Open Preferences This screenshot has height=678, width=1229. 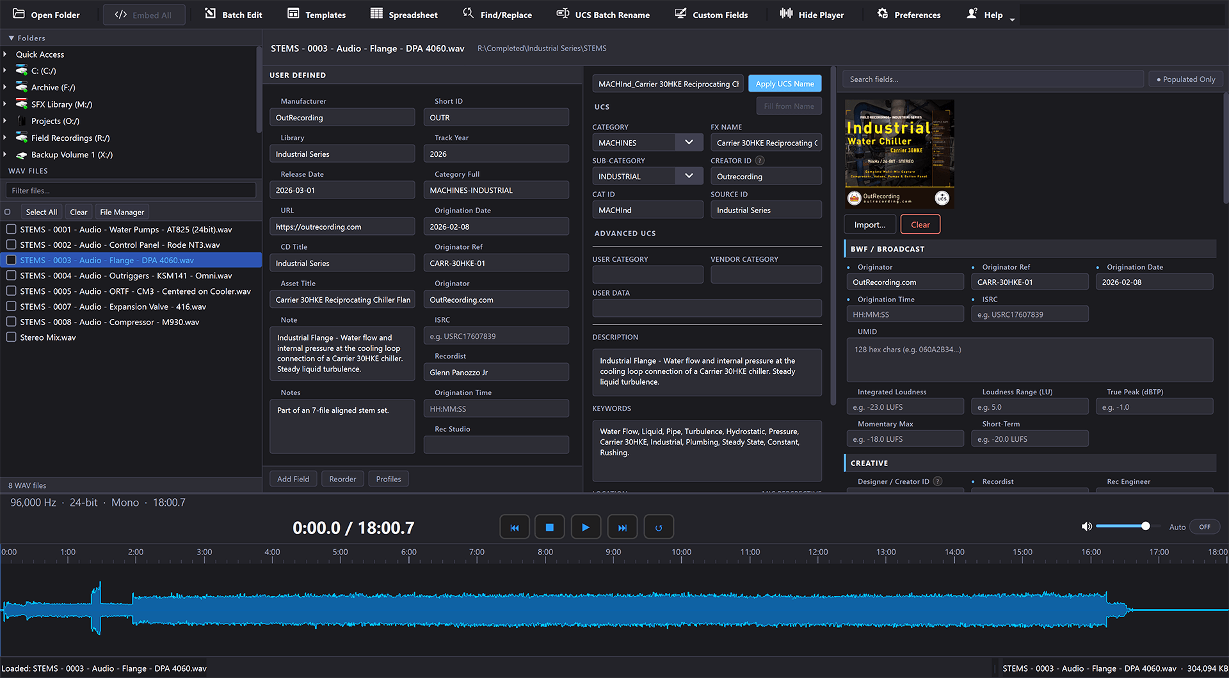909,15
